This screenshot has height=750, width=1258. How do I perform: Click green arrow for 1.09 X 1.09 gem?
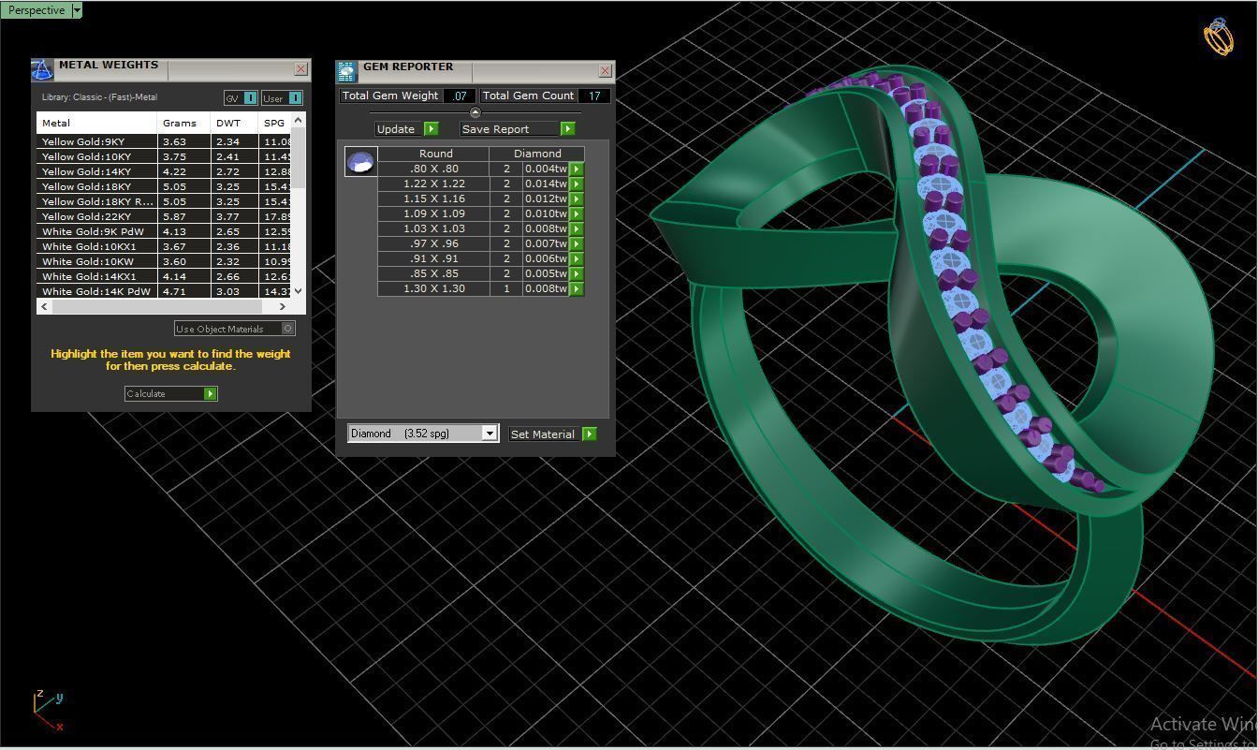tap(577, 214)
